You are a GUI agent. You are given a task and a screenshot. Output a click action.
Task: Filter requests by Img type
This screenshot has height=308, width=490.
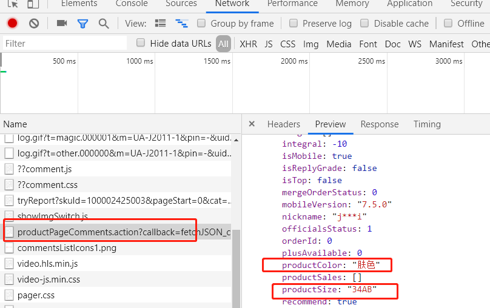(310, 44)
